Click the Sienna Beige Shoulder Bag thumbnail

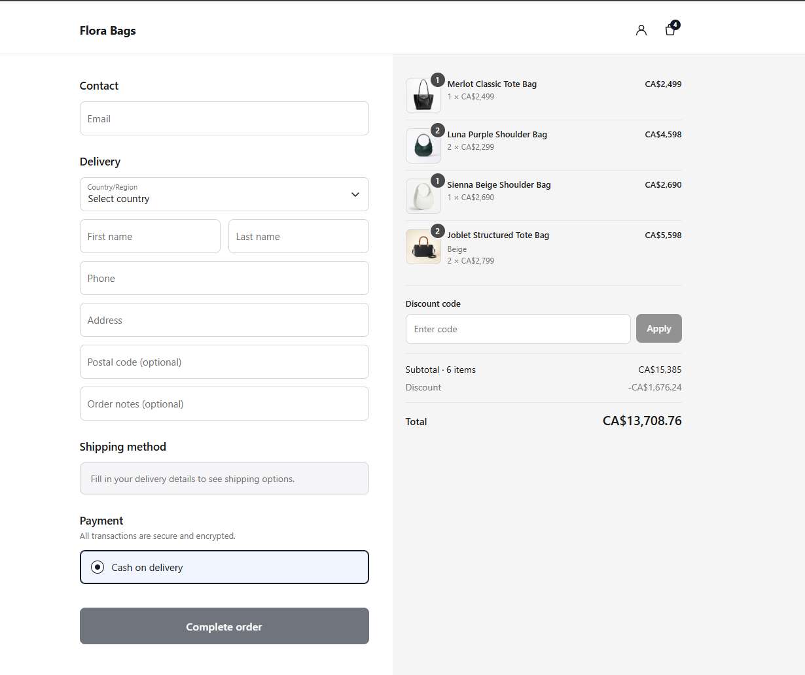coord(423,196)
